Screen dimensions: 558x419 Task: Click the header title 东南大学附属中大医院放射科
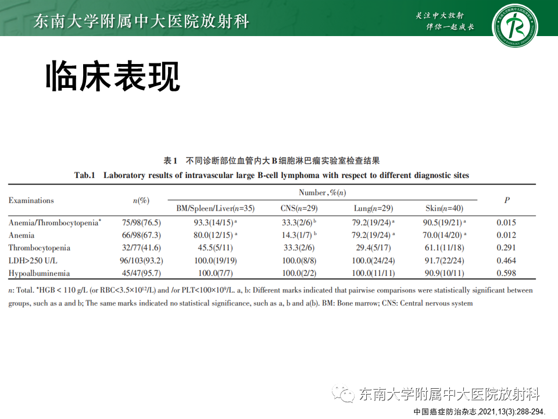pyautogui.click(x=141, y=21)
